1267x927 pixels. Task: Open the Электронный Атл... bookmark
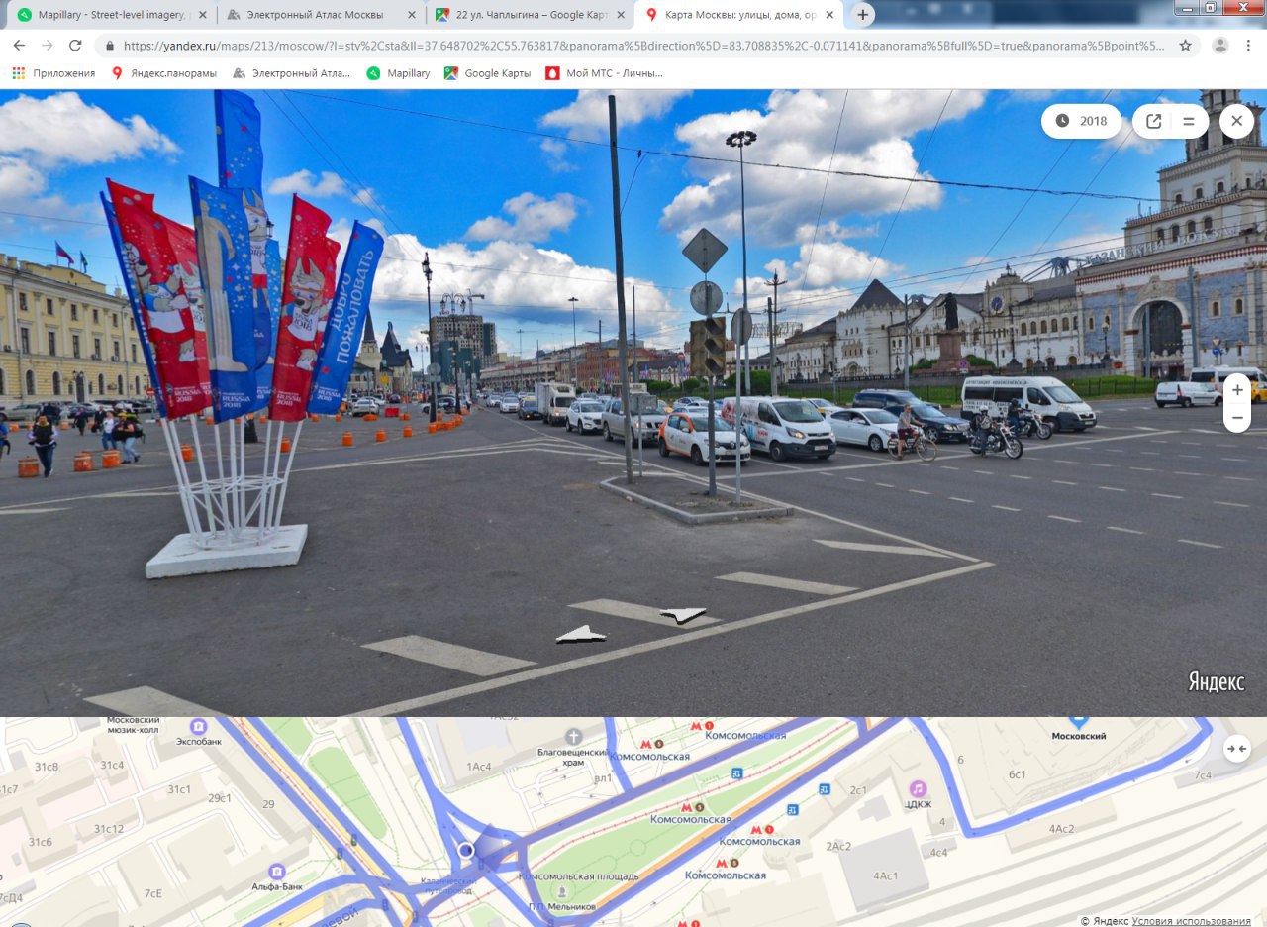(x=291, y=73)
